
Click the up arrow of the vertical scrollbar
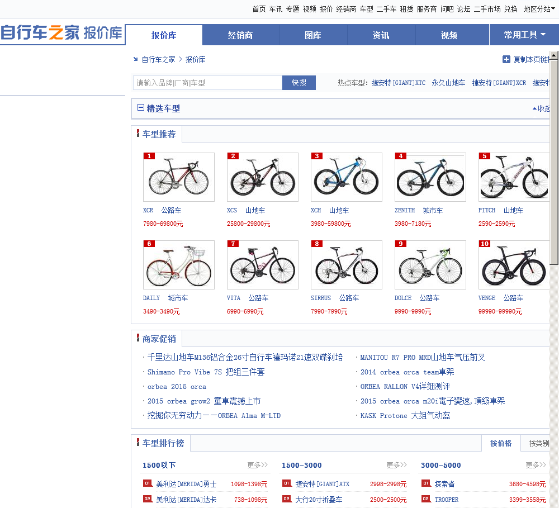(553, 56)
